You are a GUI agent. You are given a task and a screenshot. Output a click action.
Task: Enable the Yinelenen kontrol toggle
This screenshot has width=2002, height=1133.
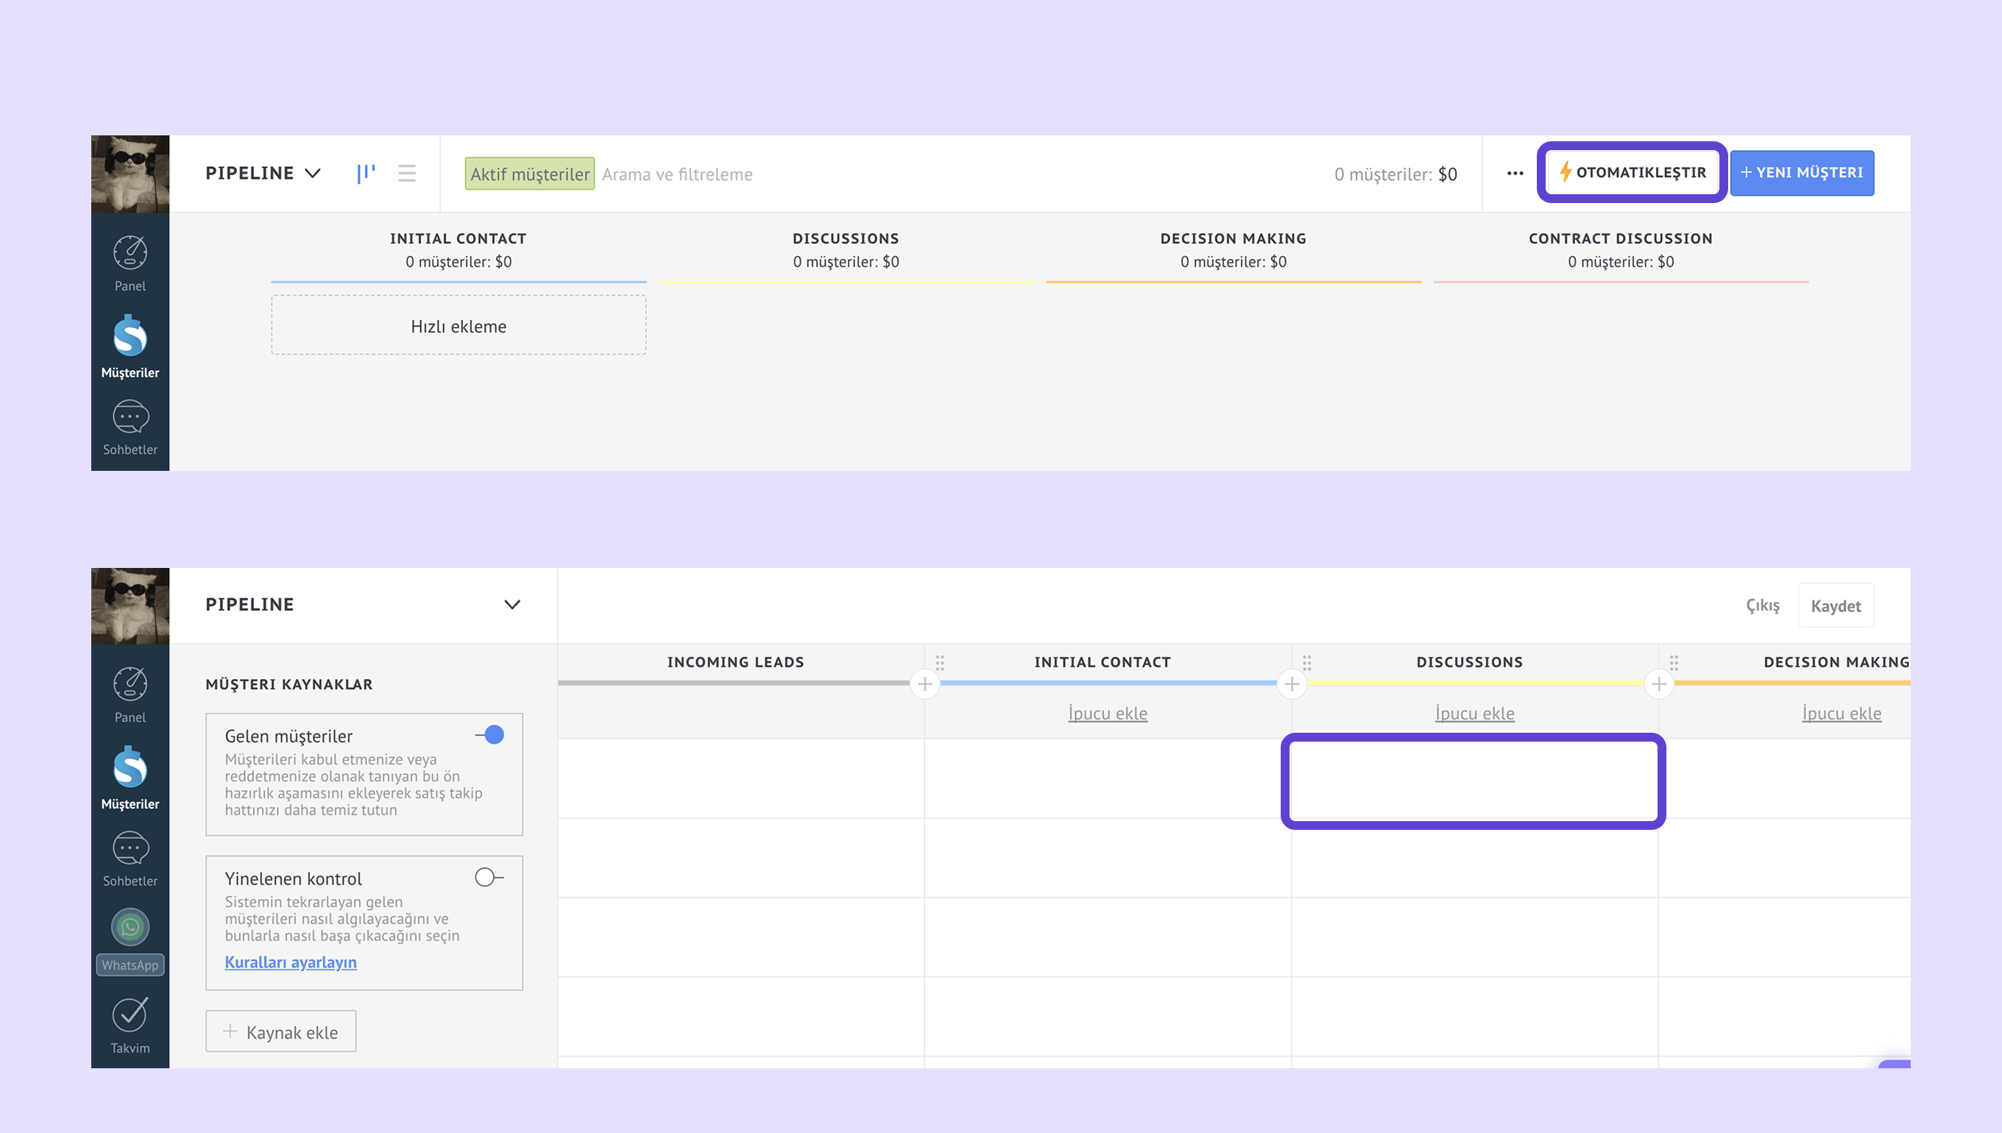pyautogui.click(x=489, y=878)
